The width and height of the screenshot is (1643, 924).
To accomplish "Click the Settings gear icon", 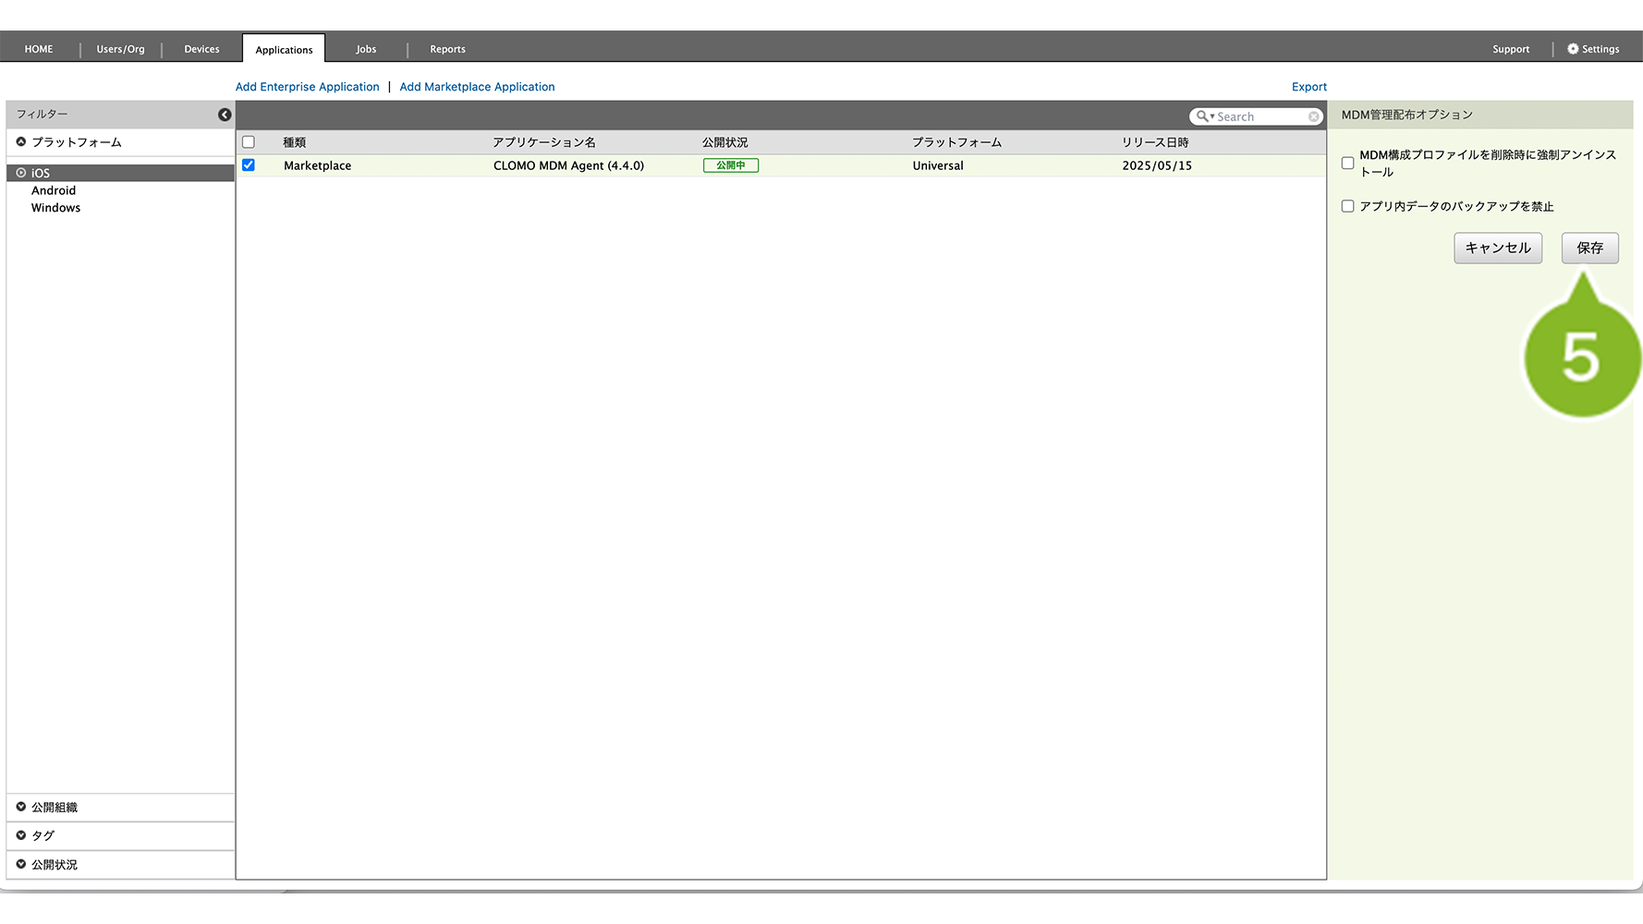I will click(1573, 49).
